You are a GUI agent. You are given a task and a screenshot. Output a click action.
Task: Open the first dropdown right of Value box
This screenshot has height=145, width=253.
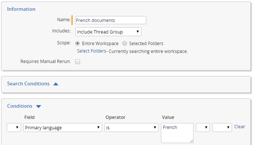click(203, 127)
